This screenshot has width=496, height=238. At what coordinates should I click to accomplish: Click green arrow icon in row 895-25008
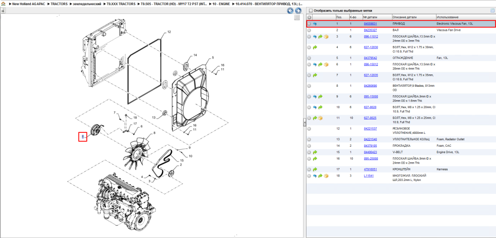[x=315, y=158]
